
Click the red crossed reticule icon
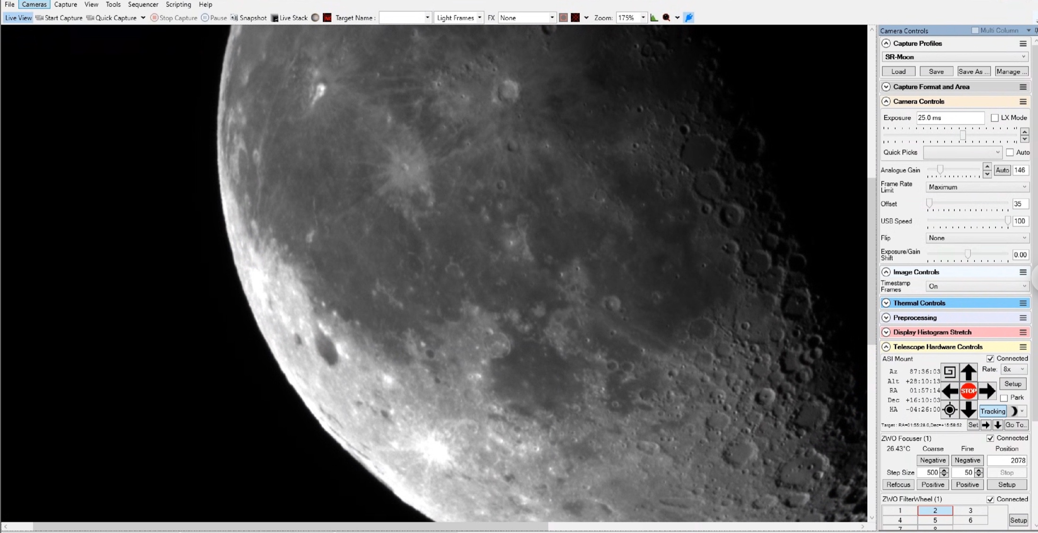(575, 17)
